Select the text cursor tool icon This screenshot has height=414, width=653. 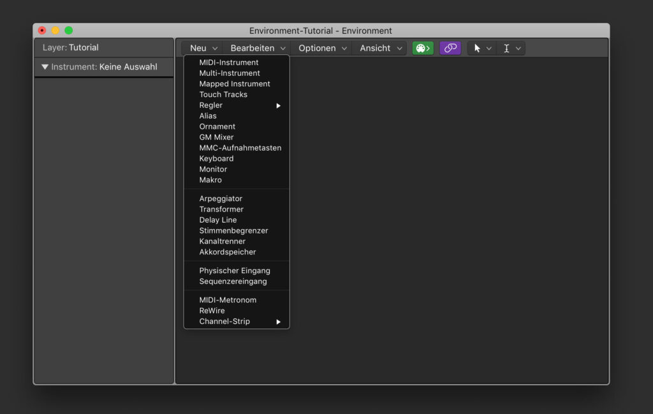[x=506, y=48]
